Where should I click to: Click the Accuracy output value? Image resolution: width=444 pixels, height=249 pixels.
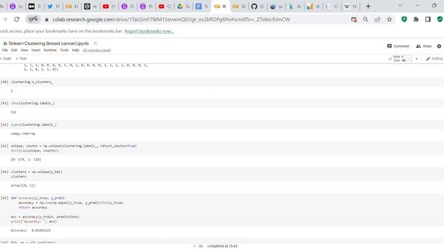tap(41, 230)
